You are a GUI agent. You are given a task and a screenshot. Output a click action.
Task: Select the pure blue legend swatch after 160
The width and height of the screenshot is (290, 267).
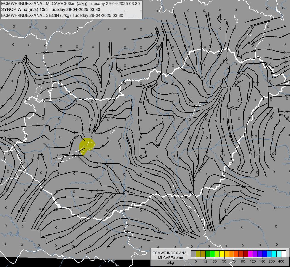point(265,254)
